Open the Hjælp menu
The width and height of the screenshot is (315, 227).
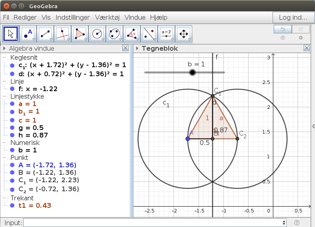(159, 17)
